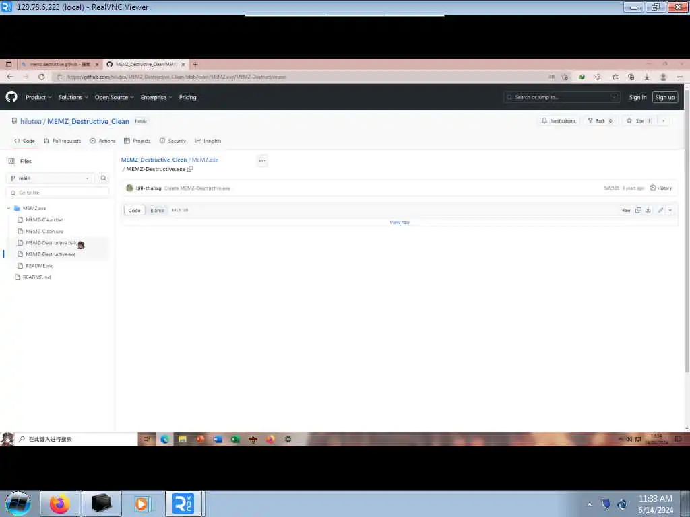The height and width of the screenshot is (517, 690).
Task: Switch to the Projects tab
Action: tap(137, 141)
